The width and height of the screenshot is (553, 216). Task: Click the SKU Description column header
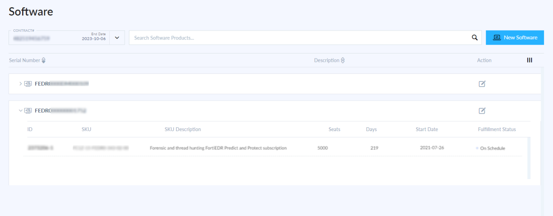click(182, 129)
